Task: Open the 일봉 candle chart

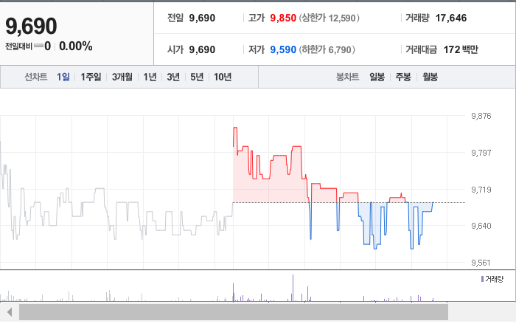Action: click(x=377, y=77)
